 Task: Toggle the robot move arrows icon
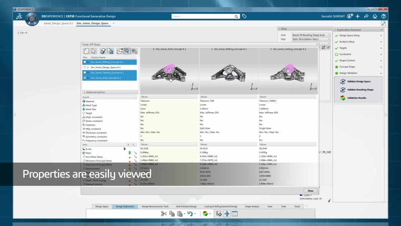(x=227, y=214)
